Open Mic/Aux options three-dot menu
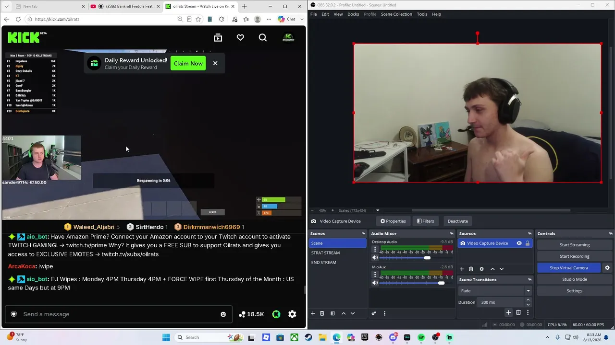Viewport: 615px width, 345px height. coord(375,275)
